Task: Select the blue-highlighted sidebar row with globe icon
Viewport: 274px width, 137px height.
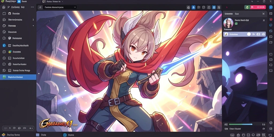Action: coord(18,77)
